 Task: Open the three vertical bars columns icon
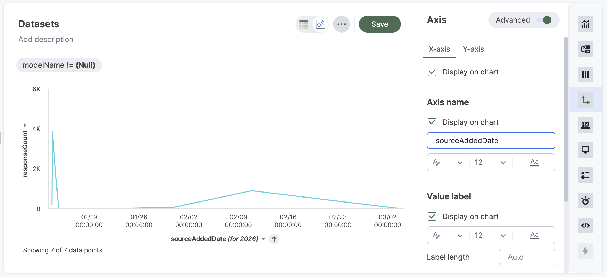[x=585, y=75]
